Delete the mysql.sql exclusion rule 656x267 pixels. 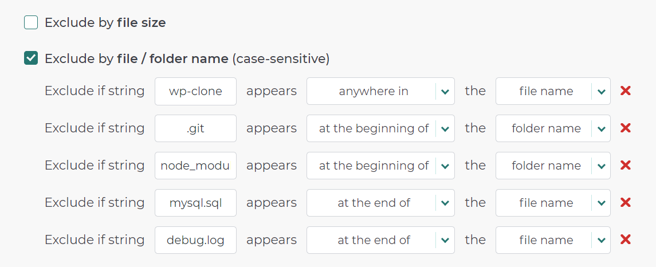click(626, 203)
